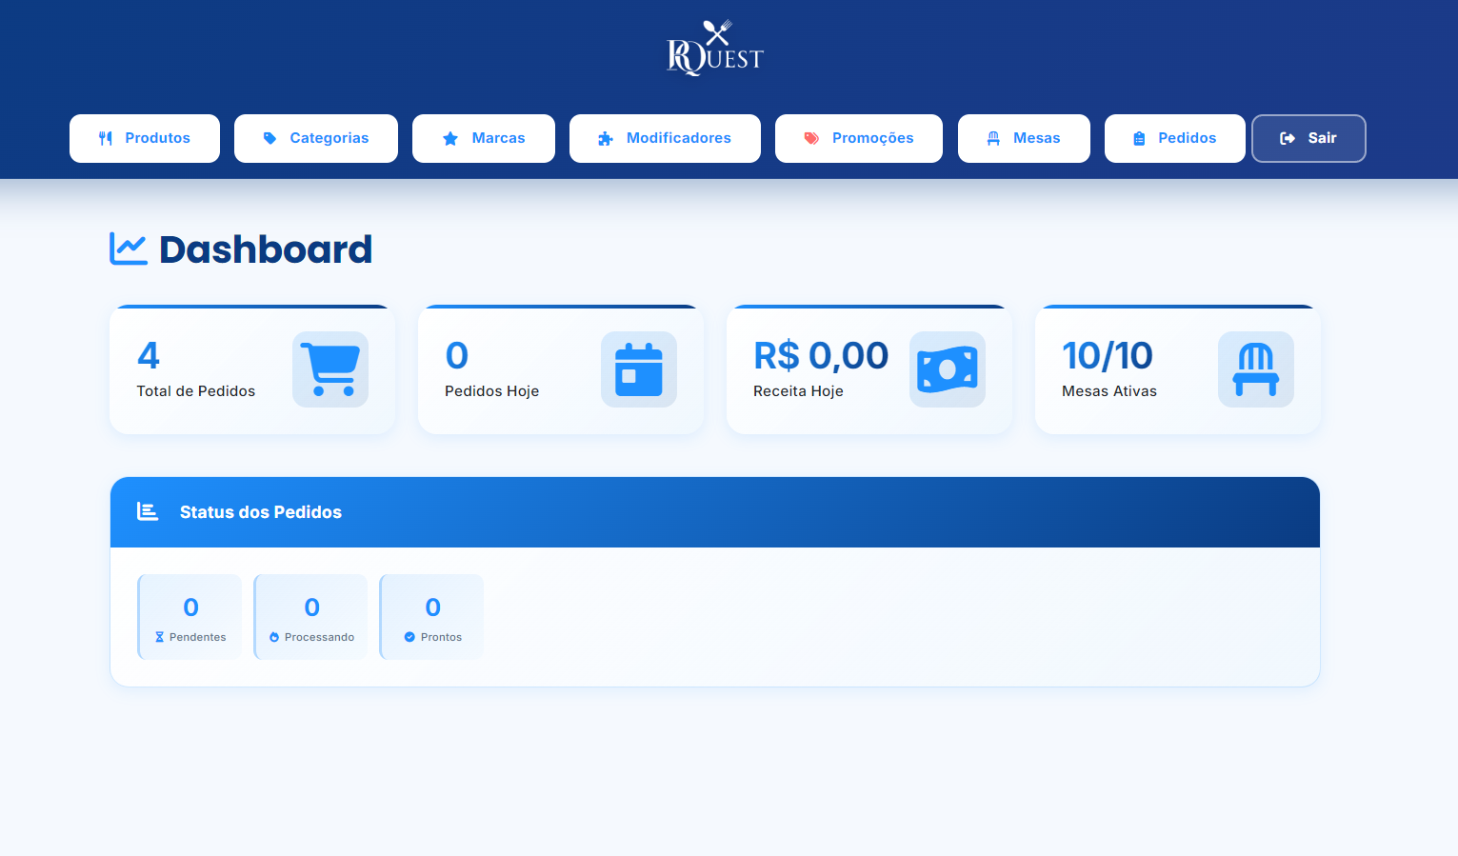1458x856 pixels.
Task: View the Pedidos page
Action: tap(1175, 138)
